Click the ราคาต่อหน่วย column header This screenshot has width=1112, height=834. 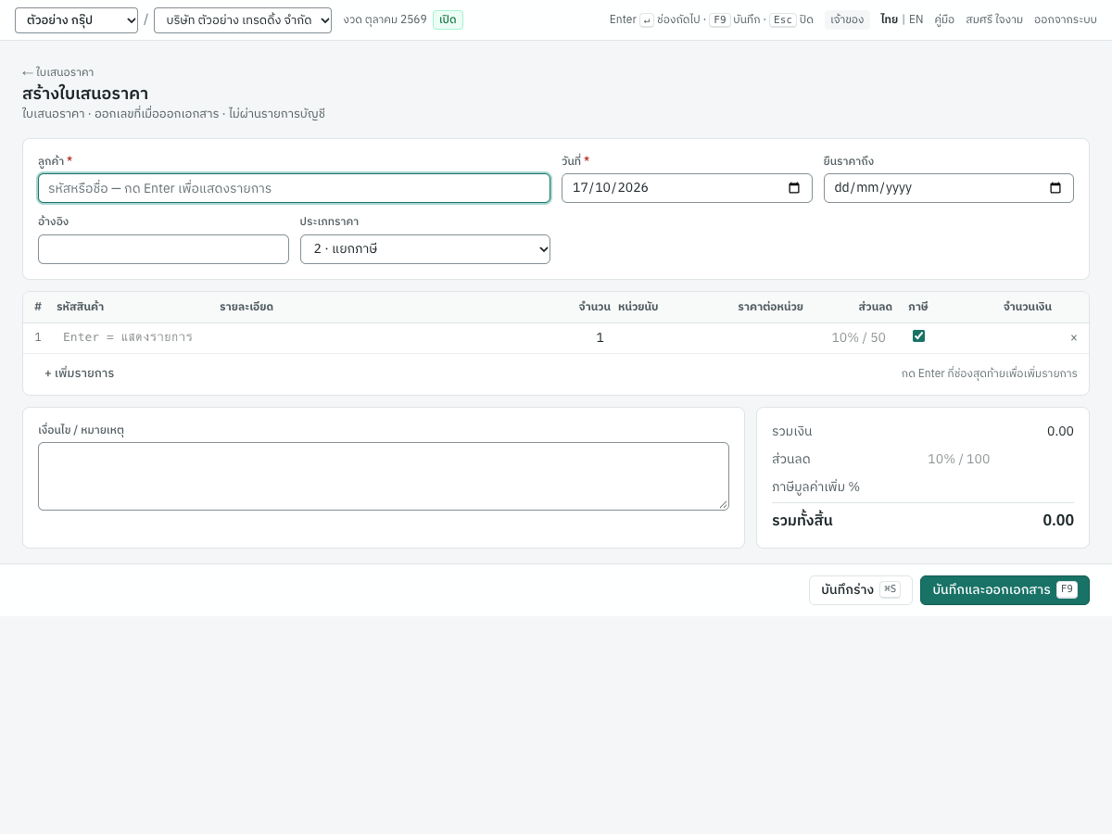(x=770, y=307)
